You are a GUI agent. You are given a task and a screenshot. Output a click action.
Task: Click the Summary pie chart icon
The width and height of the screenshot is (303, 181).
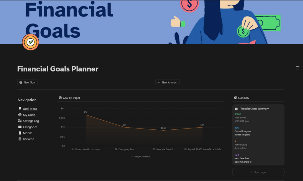[235, 98]
